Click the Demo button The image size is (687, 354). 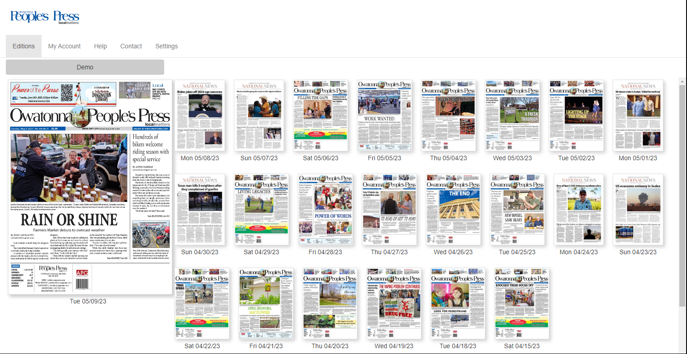point(85,67)
